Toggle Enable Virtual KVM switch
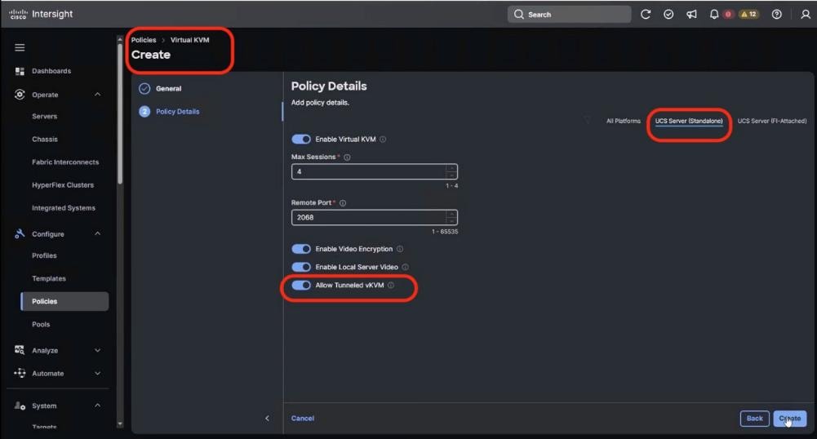This screenshot has height=439, width=817. (301, 139)
